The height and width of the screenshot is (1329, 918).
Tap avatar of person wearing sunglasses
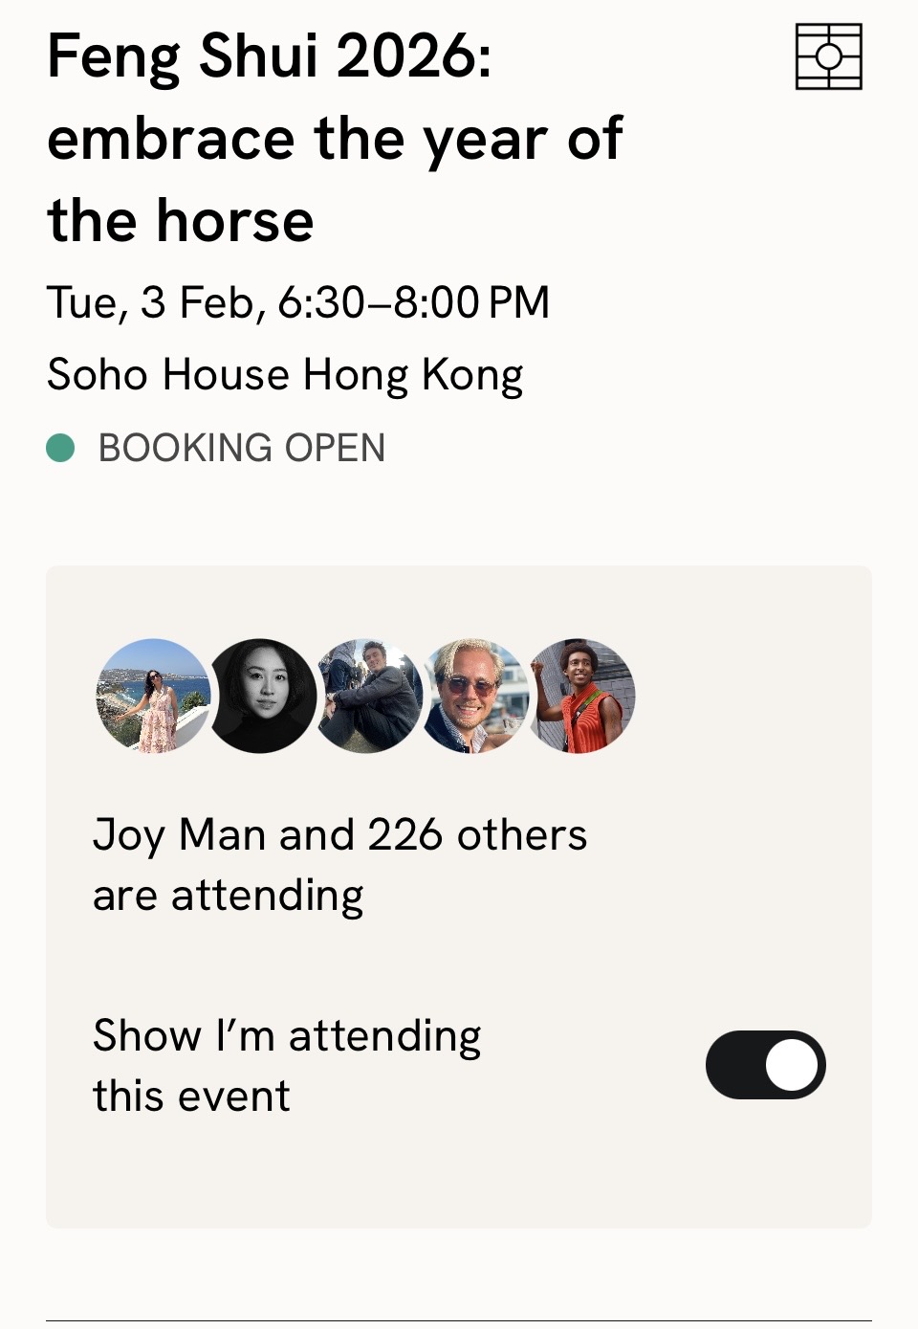click(x=474, y=696)
